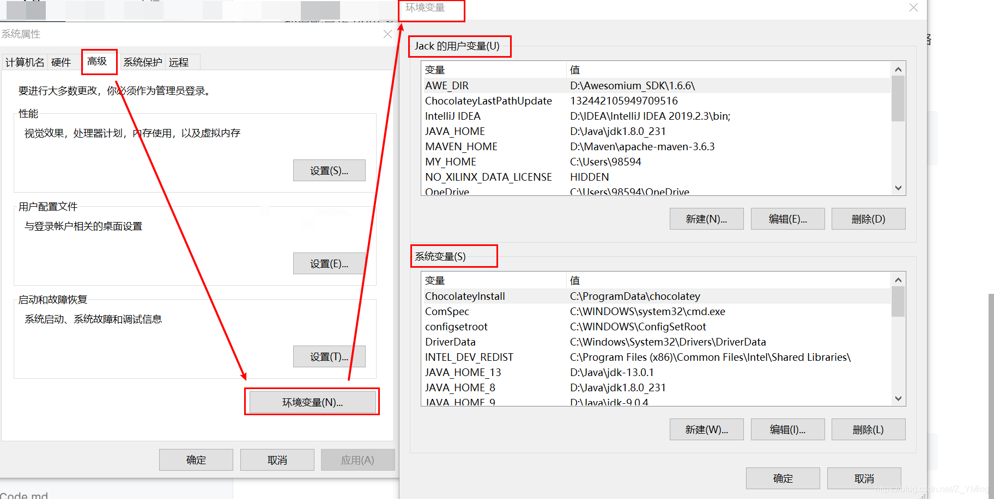Screen dimensions: 994x499
Task: Select the JAVA_HOME user variable
Action: [657, 131]
